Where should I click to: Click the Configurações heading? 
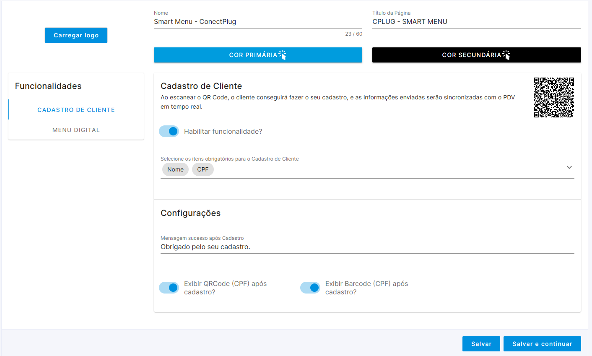click(190, 213)
